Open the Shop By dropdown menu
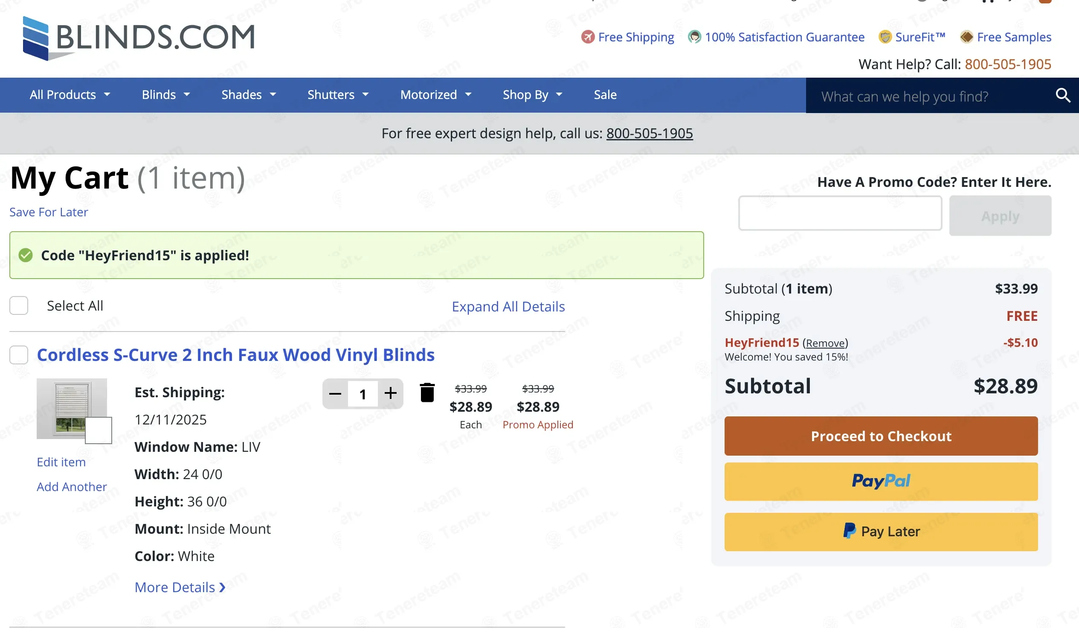 pos(532,95)
